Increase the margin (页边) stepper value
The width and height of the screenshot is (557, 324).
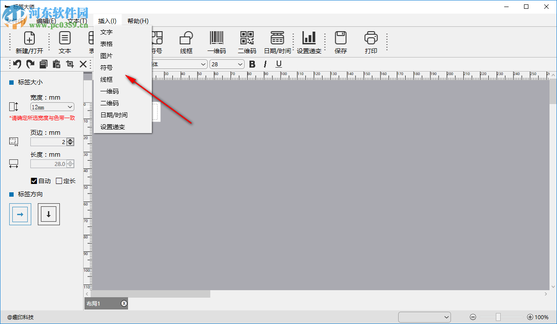click(70, 140)
